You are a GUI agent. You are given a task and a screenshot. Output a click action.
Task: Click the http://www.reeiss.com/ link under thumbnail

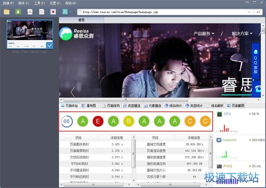[30, 52]
